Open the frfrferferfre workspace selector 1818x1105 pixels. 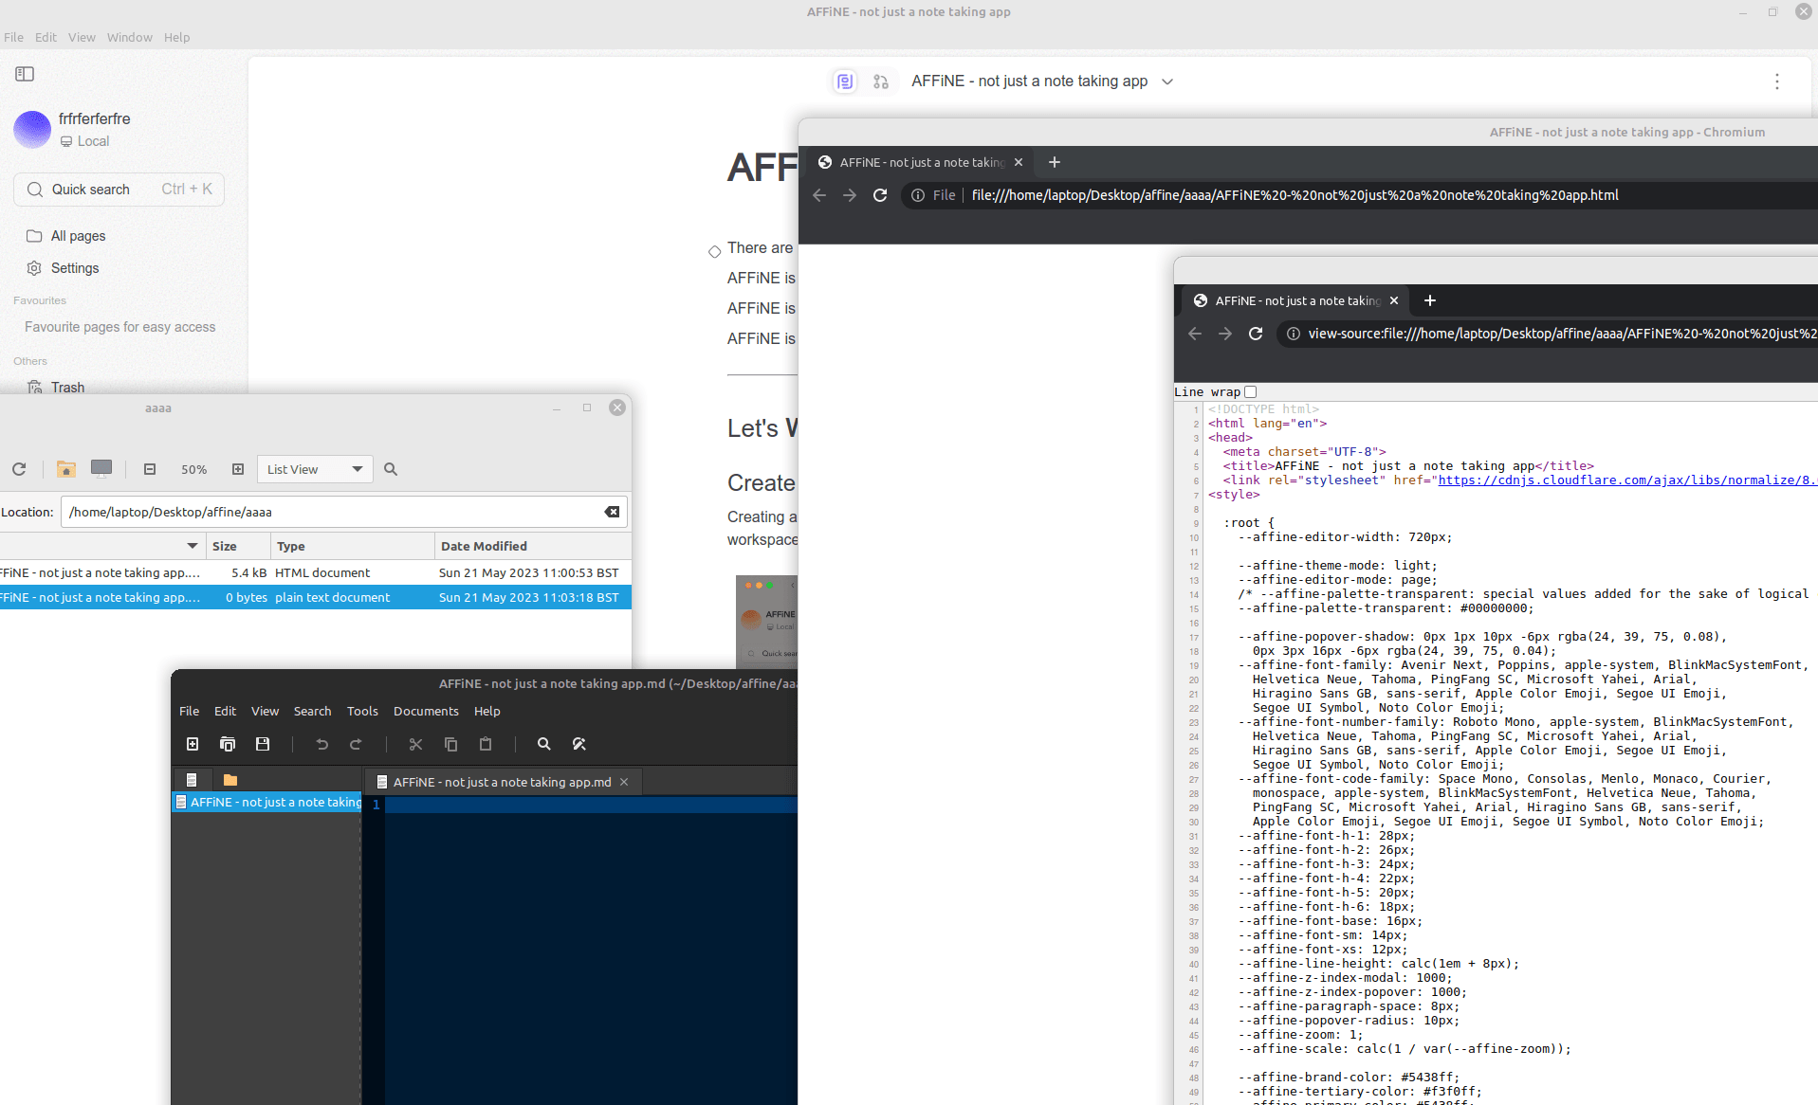click(72, 129)
